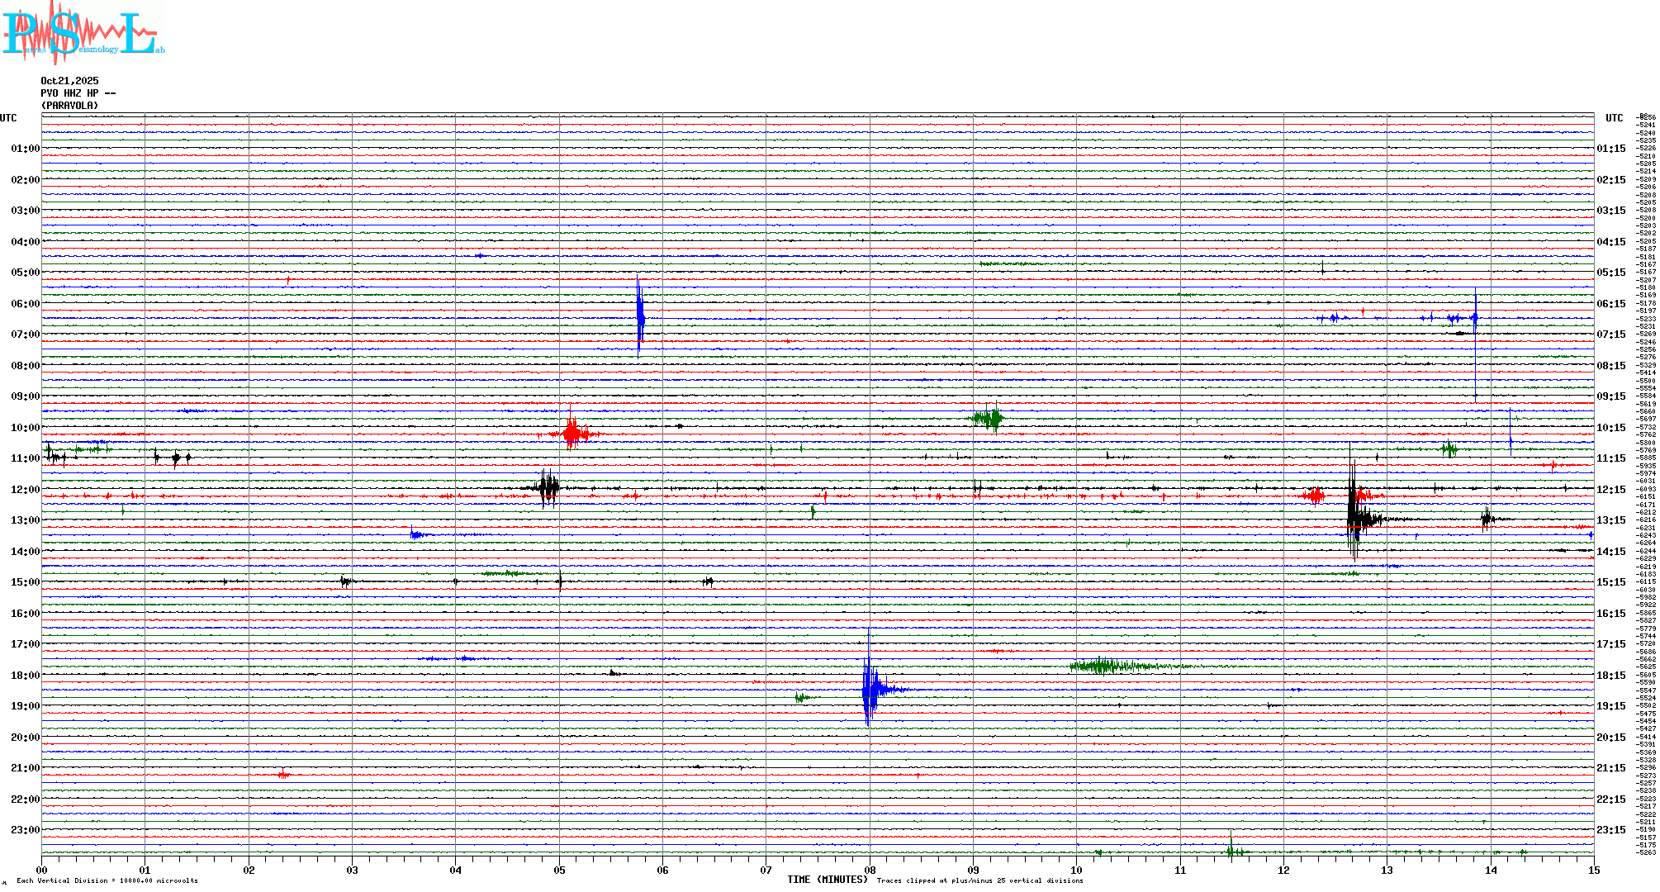The height and width of the screenshot is (892, 1660).
Task: Click the blue spike event near minute 06
Action: click(640, 317)
